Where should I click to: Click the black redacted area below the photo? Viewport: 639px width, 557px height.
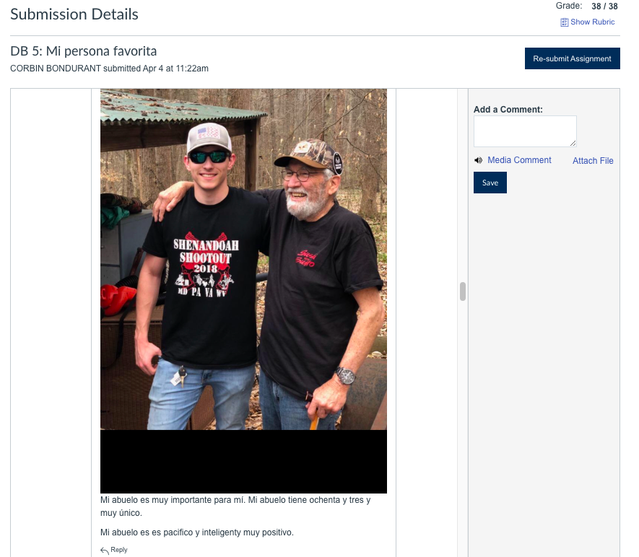tap(244, 462)
